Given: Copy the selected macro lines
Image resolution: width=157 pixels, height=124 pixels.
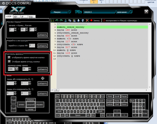Looking at the screenshot, I should [x=70, y=20].
